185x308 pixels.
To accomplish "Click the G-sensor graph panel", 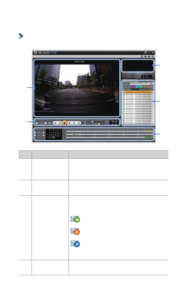I will (x=138, y=66).
